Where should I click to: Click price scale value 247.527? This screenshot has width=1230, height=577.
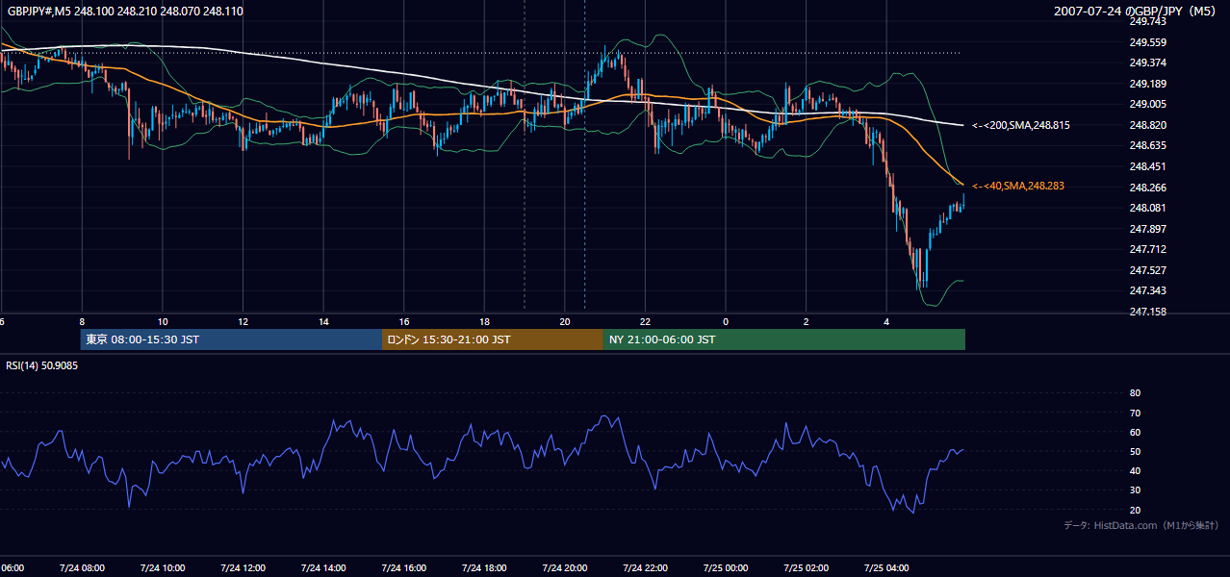pos(1147,270)
